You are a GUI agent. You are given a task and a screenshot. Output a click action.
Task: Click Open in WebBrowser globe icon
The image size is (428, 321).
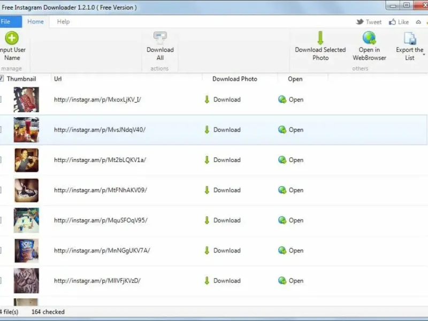tap(369, 37)
